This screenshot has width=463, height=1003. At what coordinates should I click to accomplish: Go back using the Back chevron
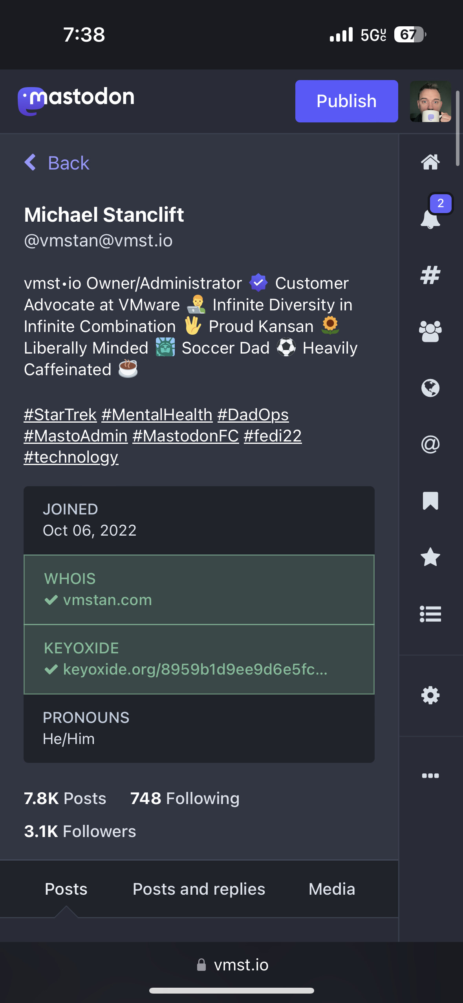click(57, 162)
